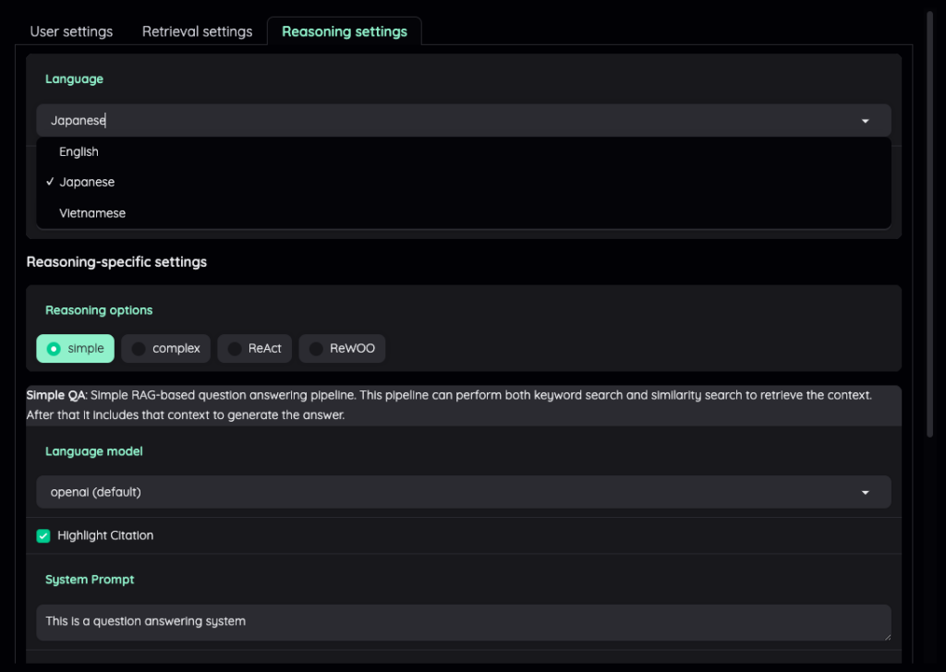Select English from the language list
946x672 pixels.
tap(79, 151)
